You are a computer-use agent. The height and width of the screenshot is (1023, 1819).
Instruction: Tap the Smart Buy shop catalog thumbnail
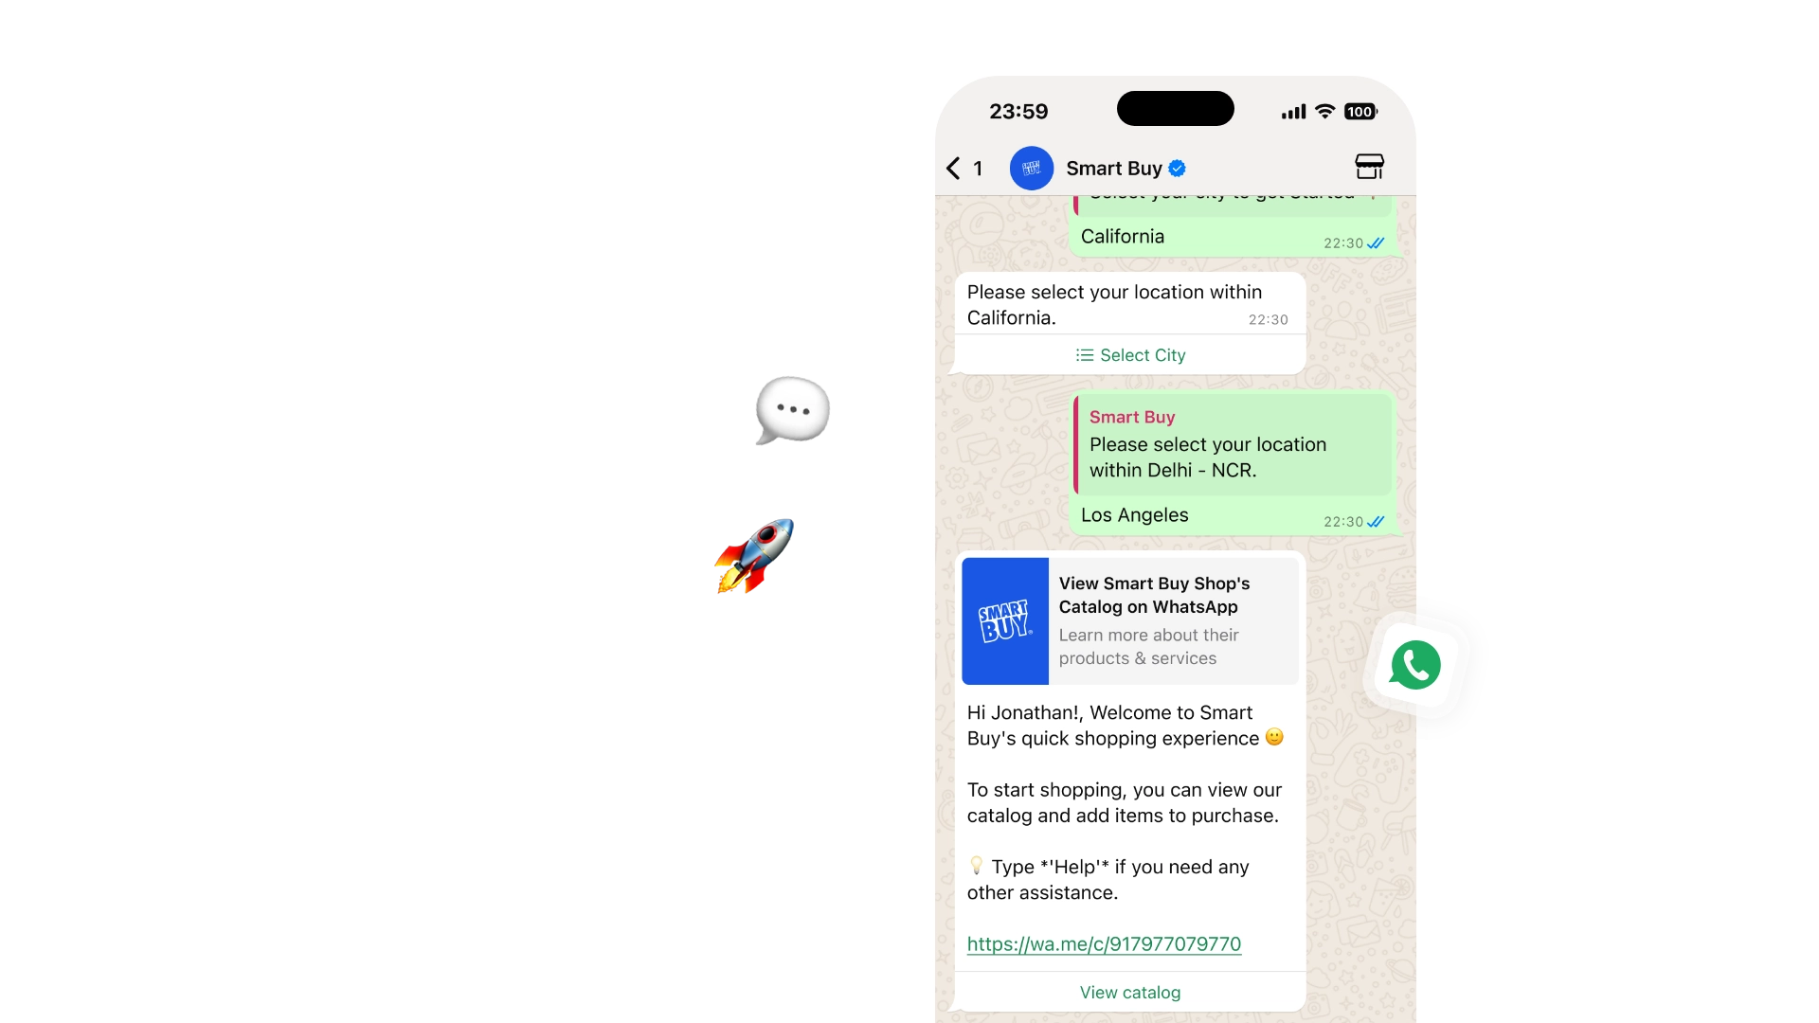pos(1004,620)
